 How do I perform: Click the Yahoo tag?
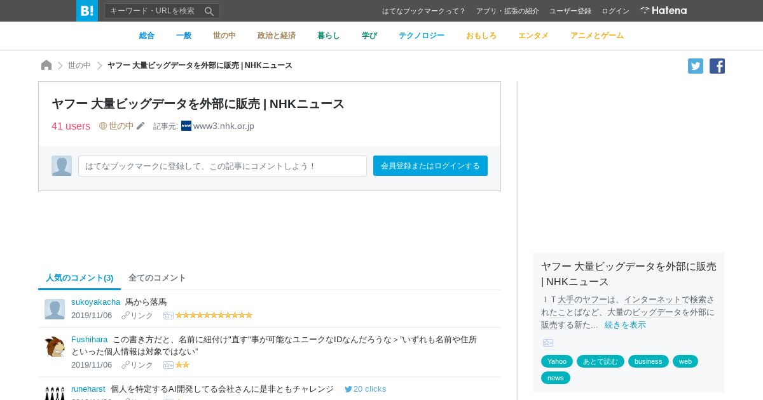click(557, 361)
